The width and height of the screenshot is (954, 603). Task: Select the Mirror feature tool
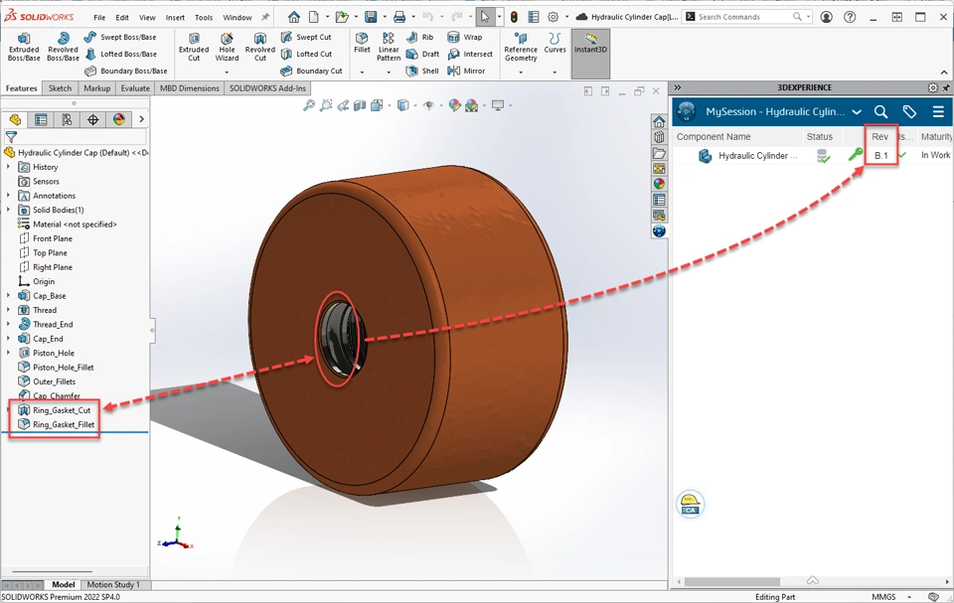point(467,72)
